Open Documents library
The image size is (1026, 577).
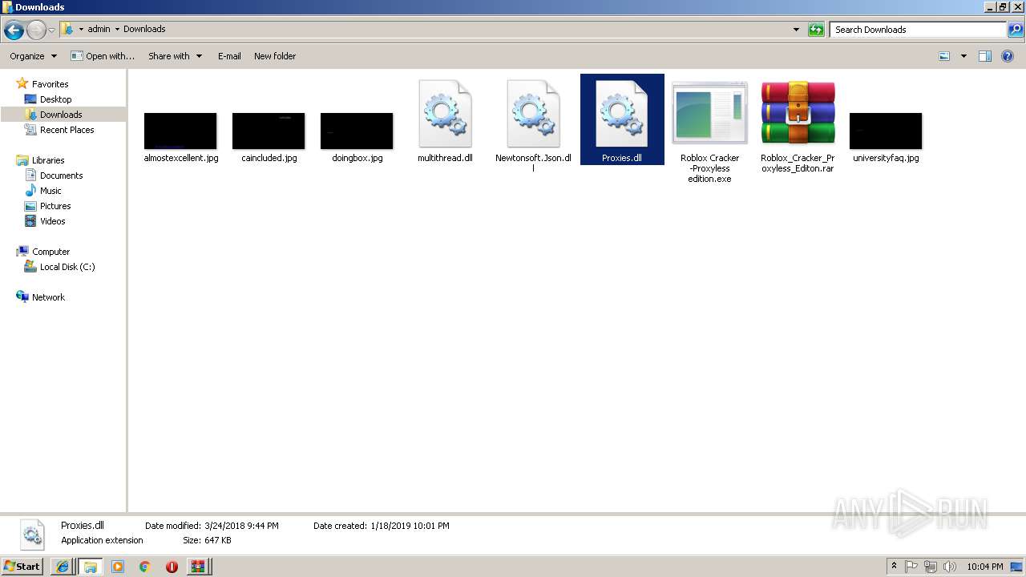pyautogui.click(x=61, y=176)
